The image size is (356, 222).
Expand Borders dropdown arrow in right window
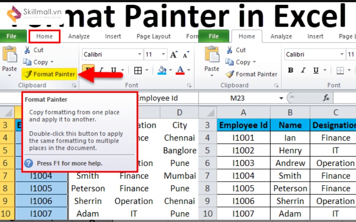point(349,70)
